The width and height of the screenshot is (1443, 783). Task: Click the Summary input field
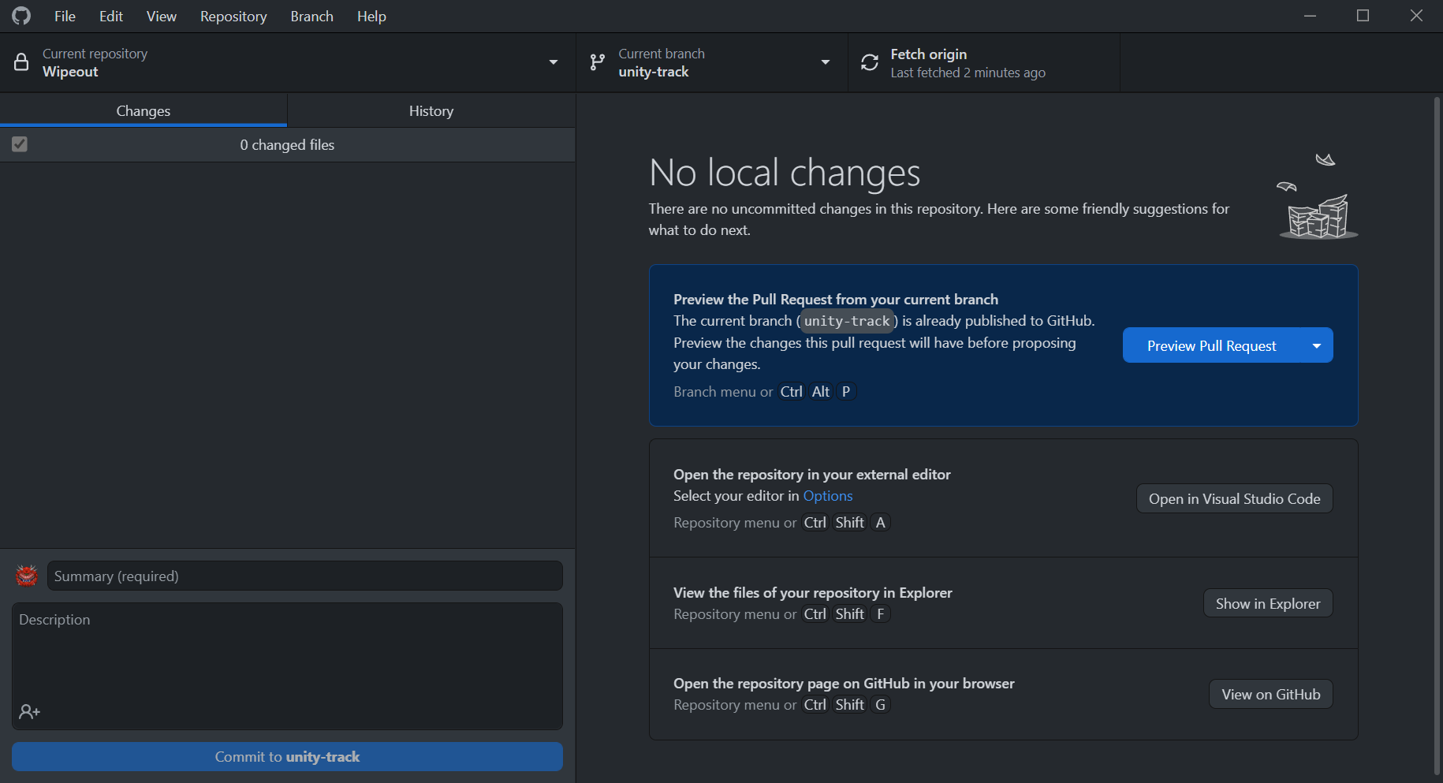pos(304,576)
